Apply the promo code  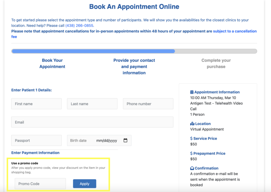[85, 184]
